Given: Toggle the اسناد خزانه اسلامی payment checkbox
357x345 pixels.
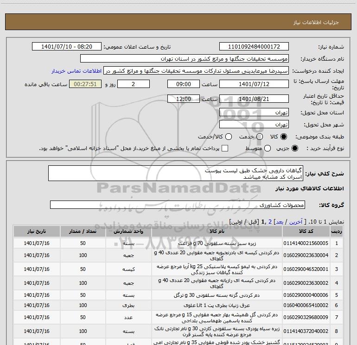Looking at the screenshot, I should point(225,148).
